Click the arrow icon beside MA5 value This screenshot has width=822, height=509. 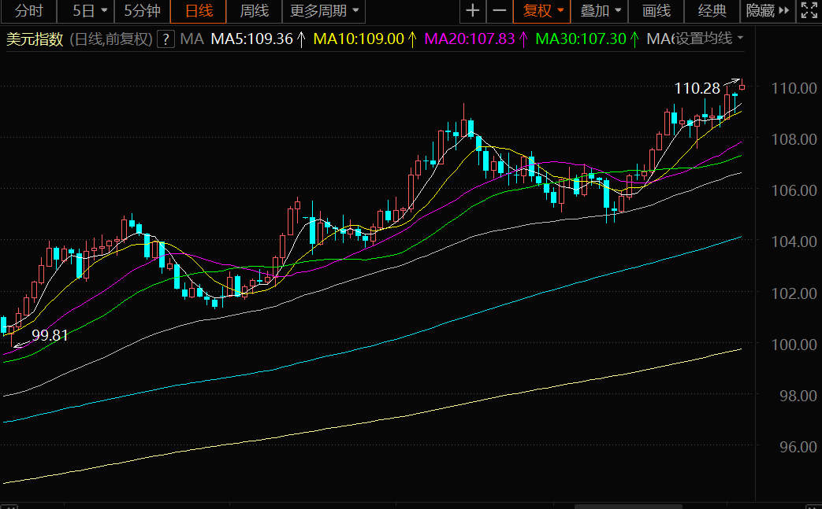click(x=300, y=39)
